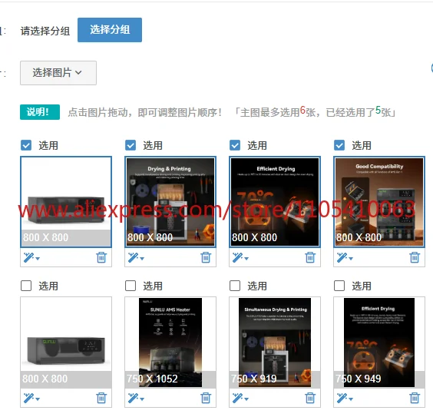Viewport: 433px width, 417px height.
Task: Open magic wand menu under SUNLU logo product image
Action: (x=31, y=398)
